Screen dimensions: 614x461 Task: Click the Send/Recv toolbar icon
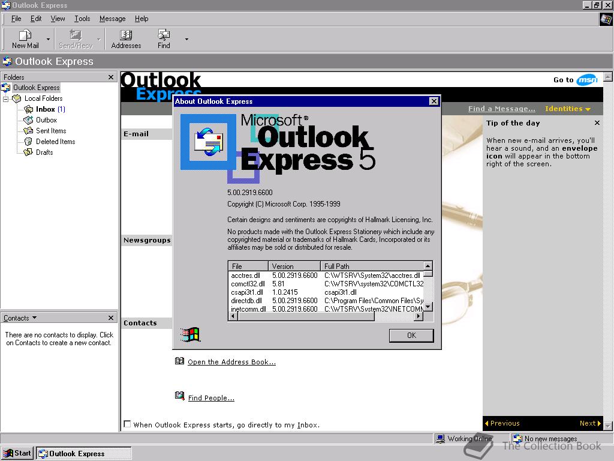tap(75, 35)
